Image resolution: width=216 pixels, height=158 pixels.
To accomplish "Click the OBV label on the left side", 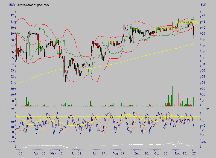I will point(12,142).
